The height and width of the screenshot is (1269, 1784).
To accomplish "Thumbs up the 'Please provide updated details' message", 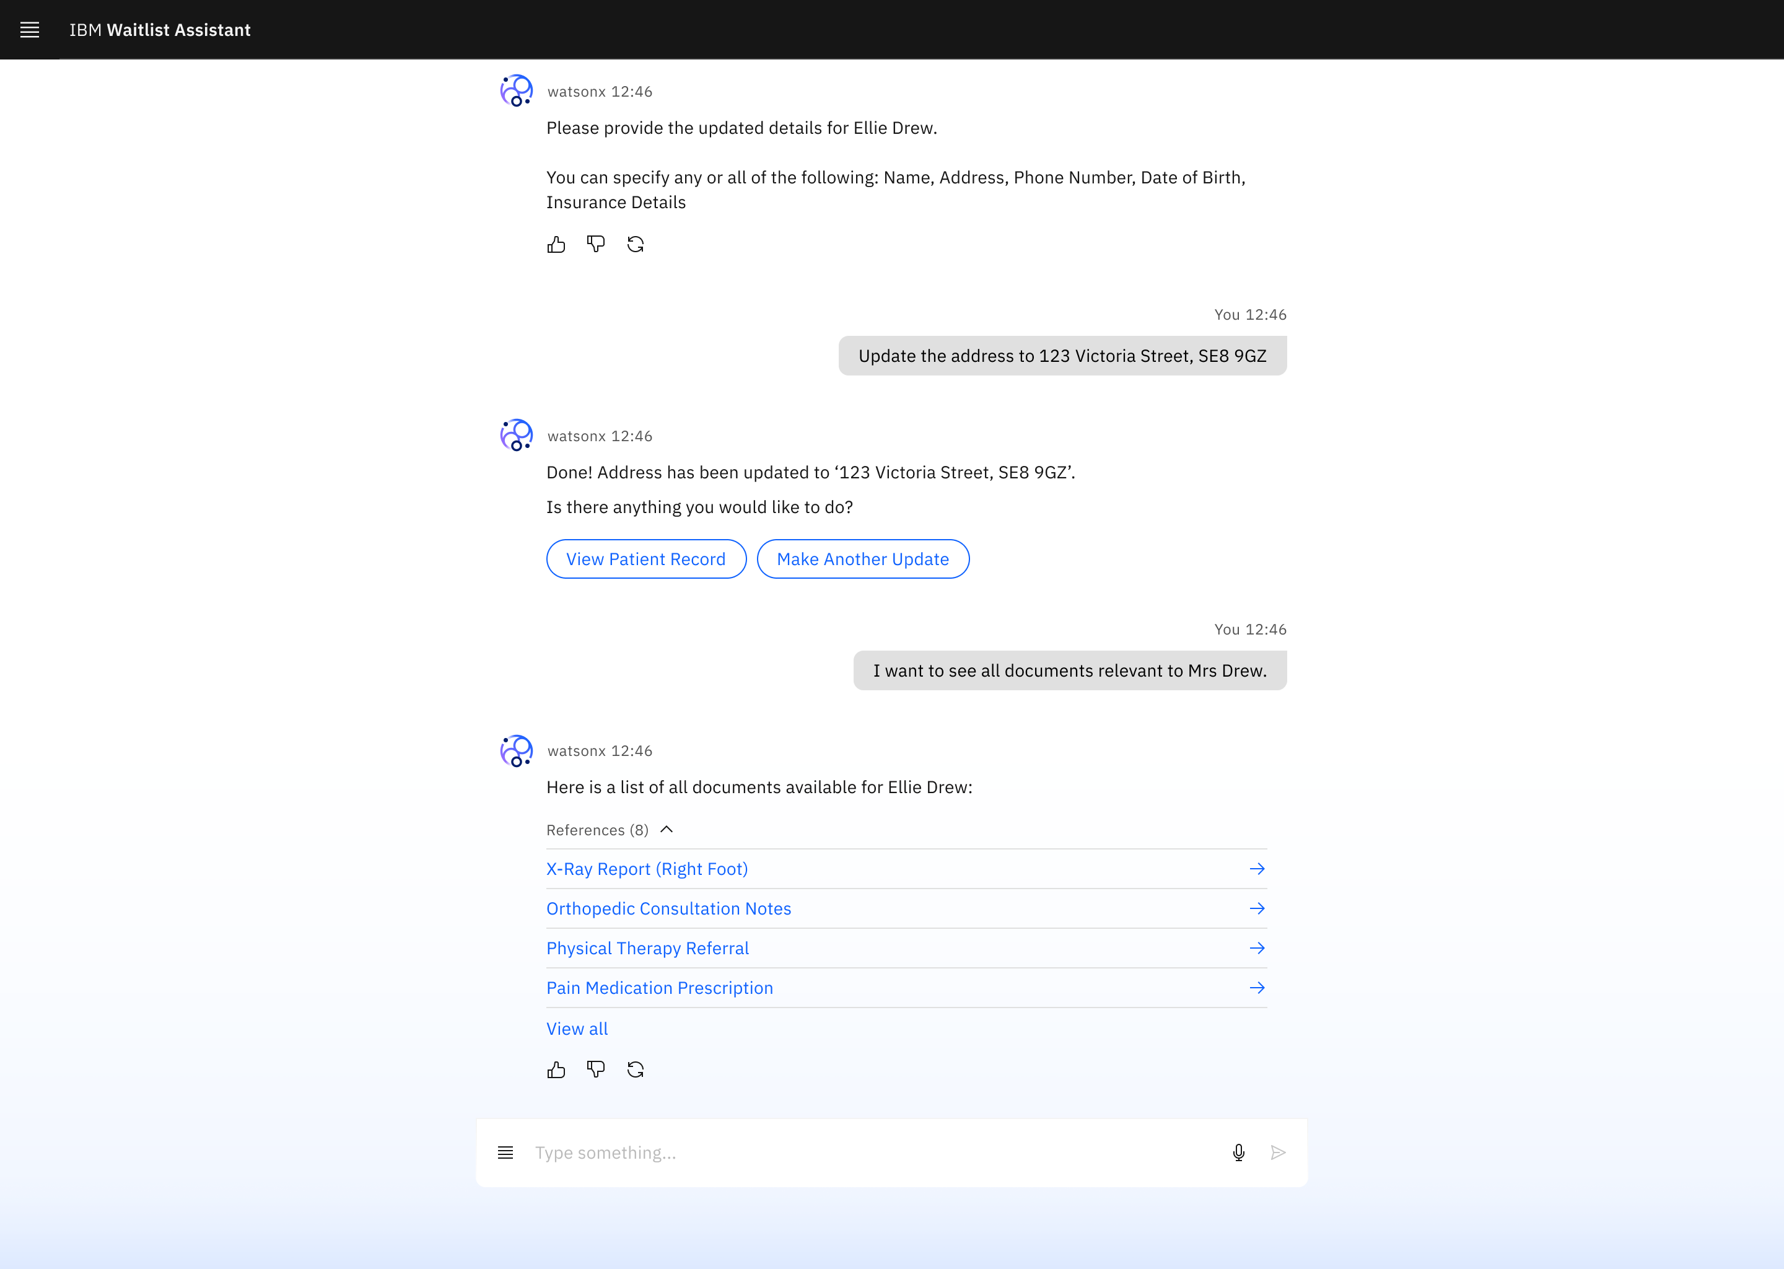I will point(556,245).
